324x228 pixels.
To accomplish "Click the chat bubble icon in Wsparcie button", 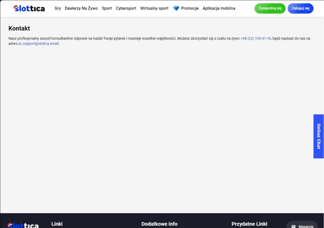I will 293,226.
